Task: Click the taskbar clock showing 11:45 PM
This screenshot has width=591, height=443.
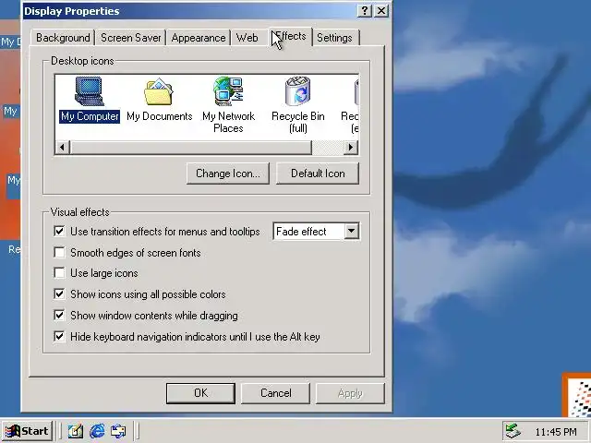Action: [x=556, y=432]
